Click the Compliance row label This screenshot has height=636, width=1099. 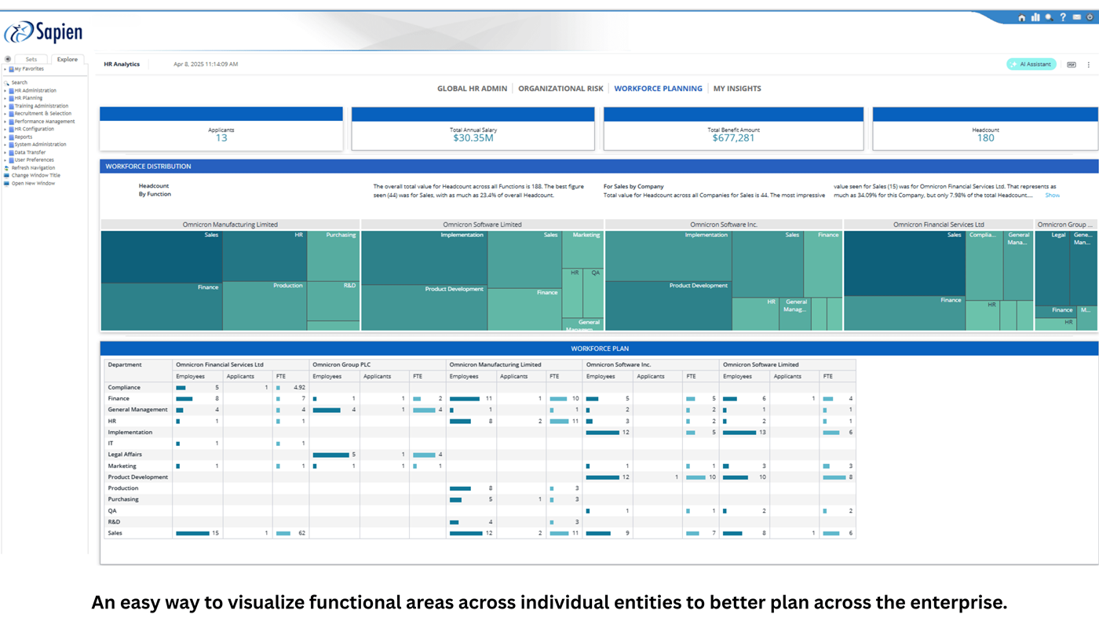124,388
